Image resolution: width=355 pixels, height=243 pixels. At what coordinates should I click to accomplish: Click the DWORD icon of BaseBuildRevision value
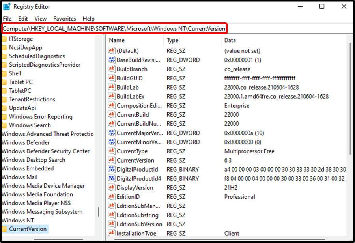click(112, 60)
